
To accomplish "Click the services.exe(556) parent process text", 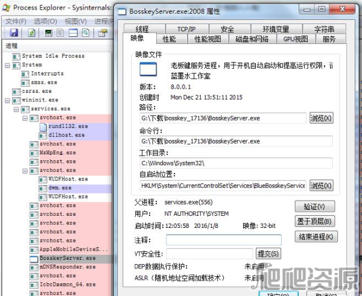I will coord(188,203).
